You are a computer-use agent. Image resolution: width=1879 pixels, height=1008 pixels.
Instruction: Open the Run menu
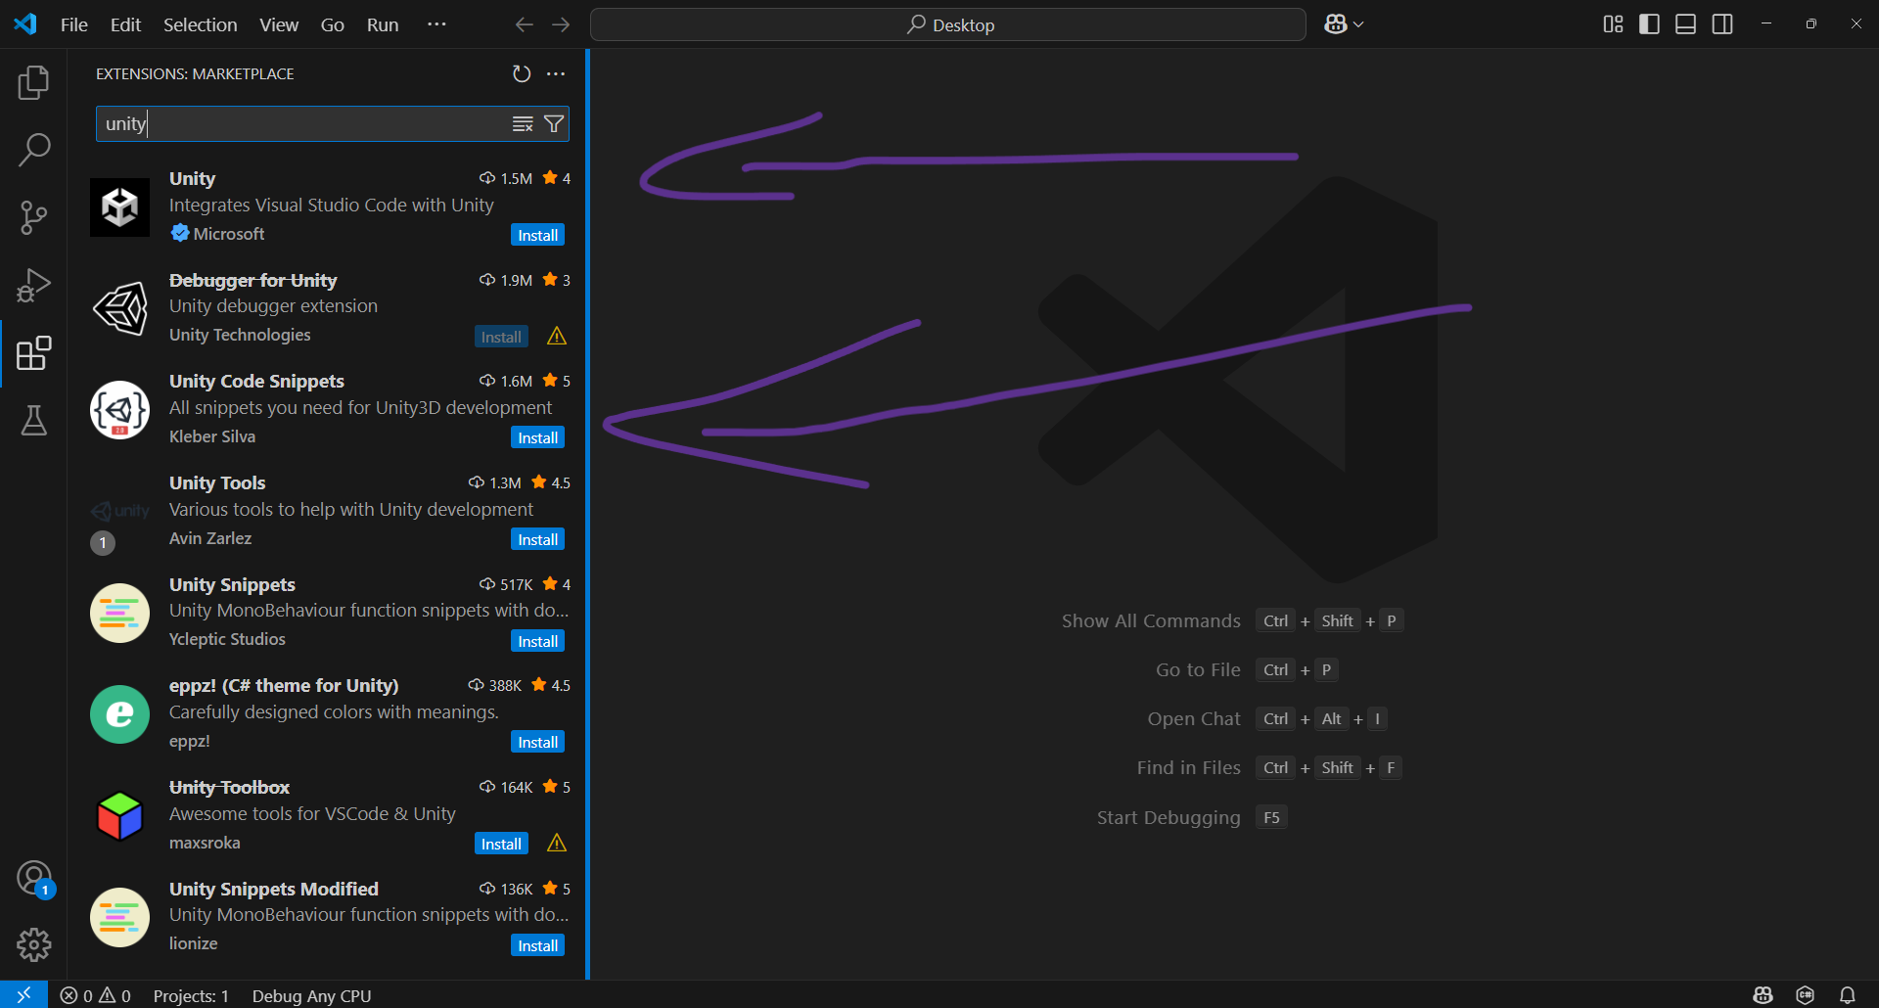click(x=383, y=24)
